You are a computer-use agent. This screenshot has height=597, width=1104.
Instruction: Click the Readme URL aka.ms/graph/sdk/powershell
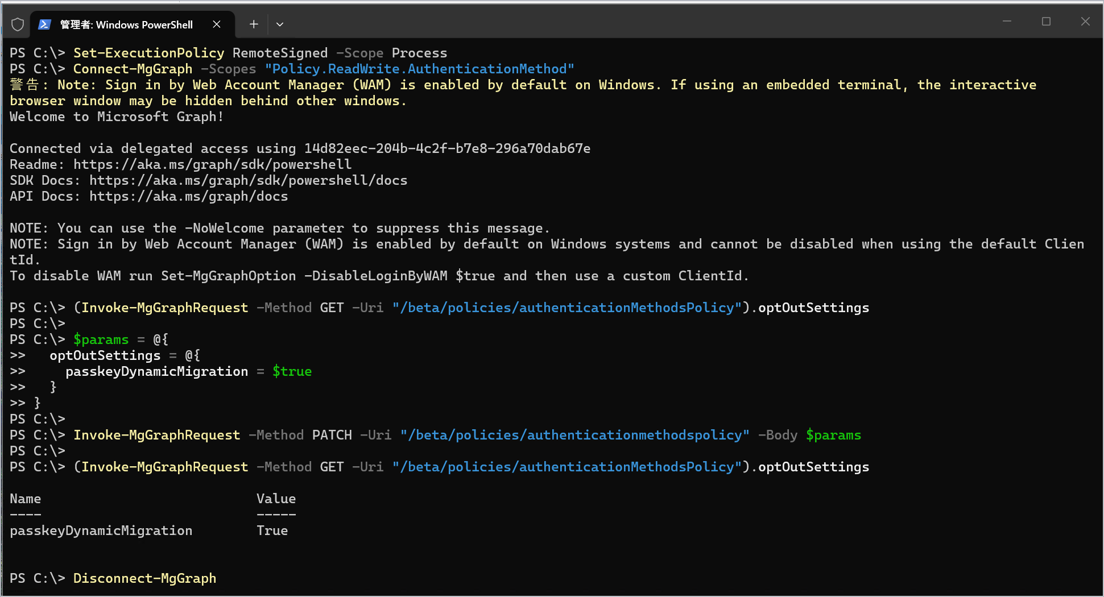coord(213,164)
